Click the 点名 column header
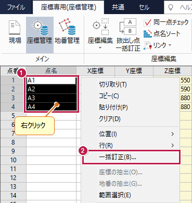192x203 pixels. point(51,71)
